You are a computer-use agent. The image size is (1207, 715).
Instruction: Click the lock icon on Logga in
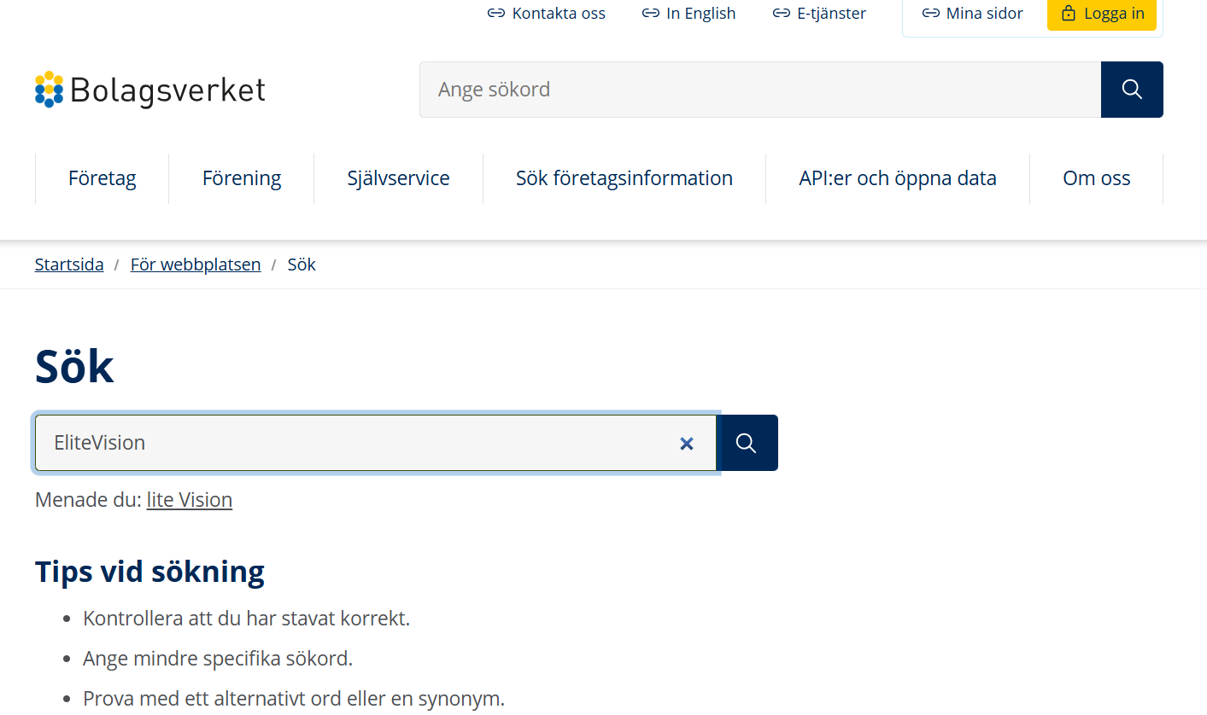click(1068, 14)
